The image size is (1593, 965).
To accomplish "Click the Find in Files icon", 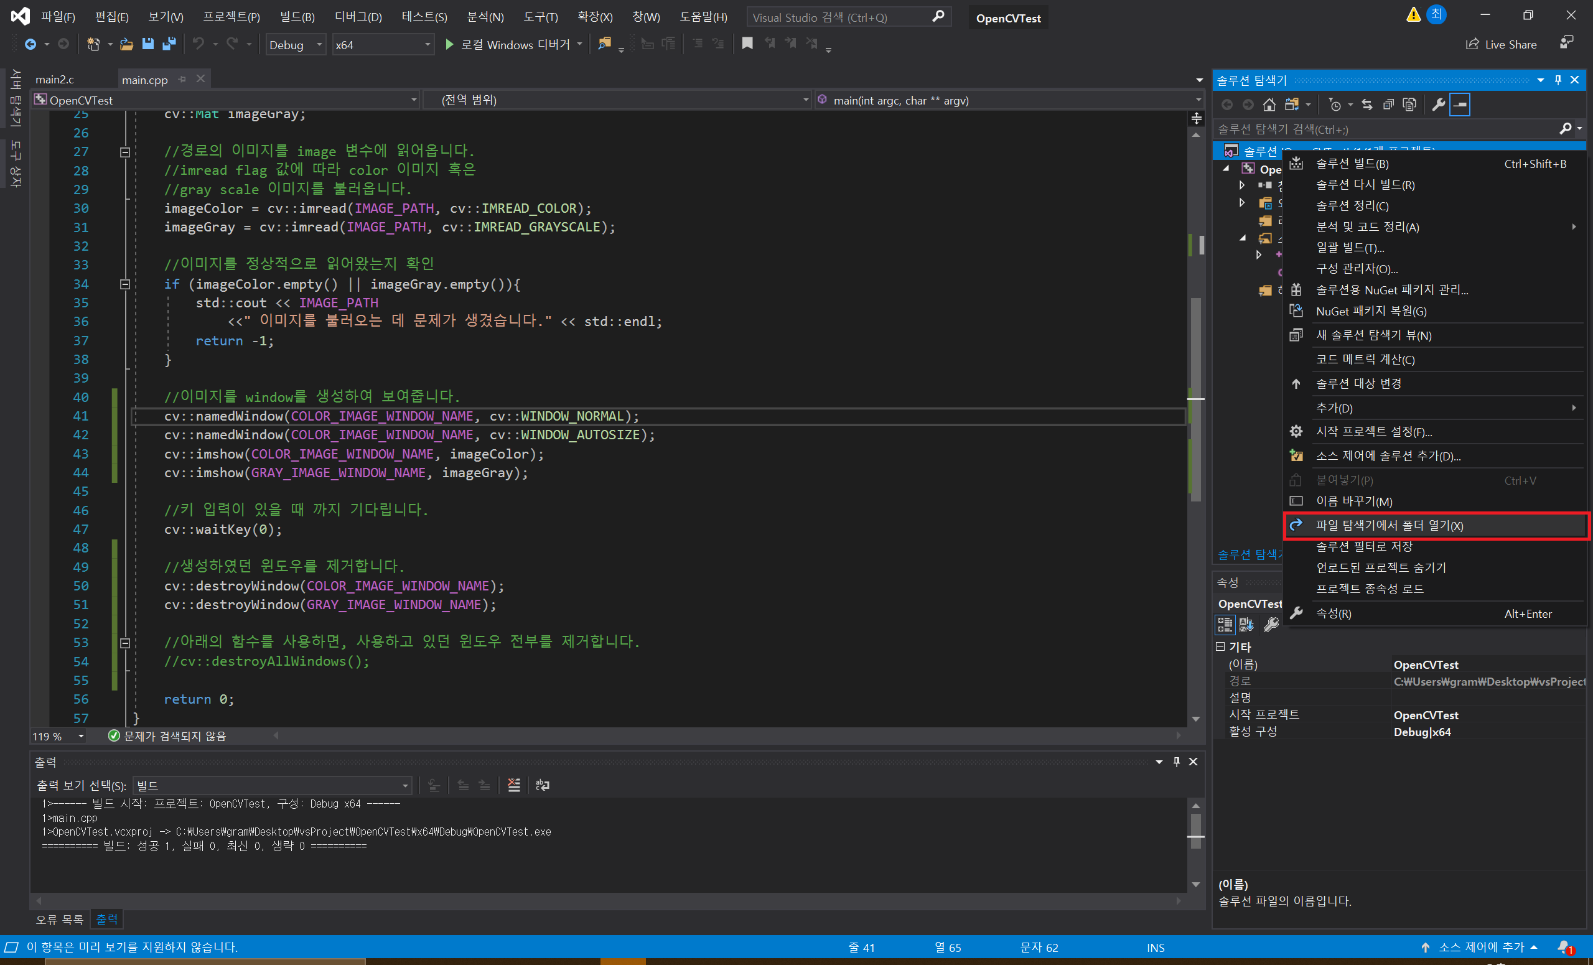I will click(x=604, y=44).
